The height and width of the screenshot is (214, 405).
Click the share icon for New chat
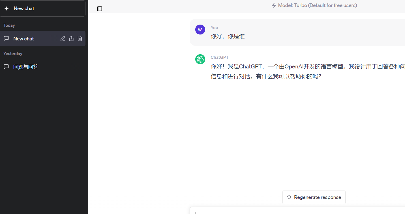(71, 38)
